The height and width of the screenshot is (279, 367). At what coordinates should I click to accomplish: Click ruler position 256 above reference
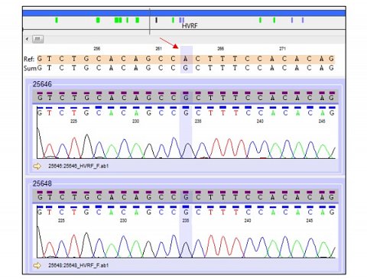click(97, 49)
